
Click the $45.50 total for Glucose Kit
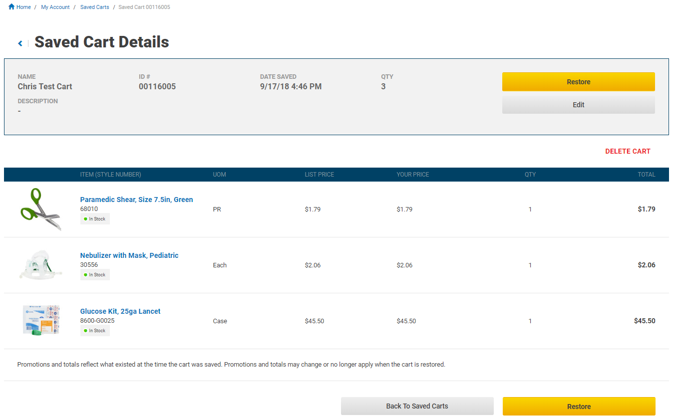point(645,321)
